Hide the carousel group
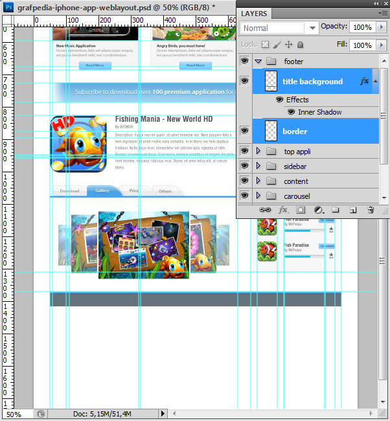This screenshot has height=421, width=390. click(x=244, y=196)
